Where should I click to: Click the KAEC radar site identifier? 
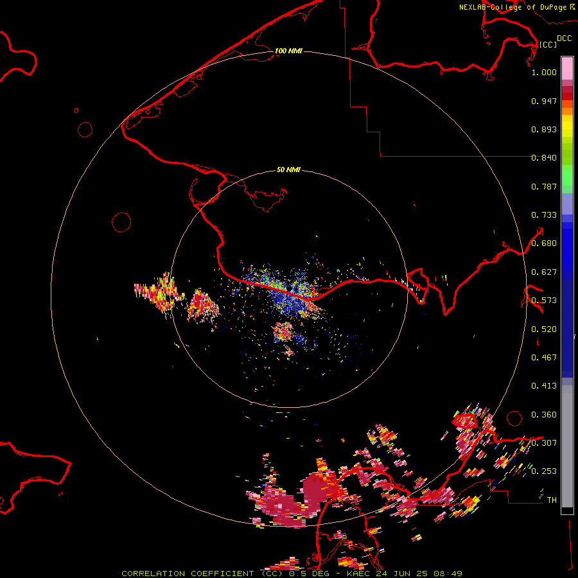[x=358, y=574]
